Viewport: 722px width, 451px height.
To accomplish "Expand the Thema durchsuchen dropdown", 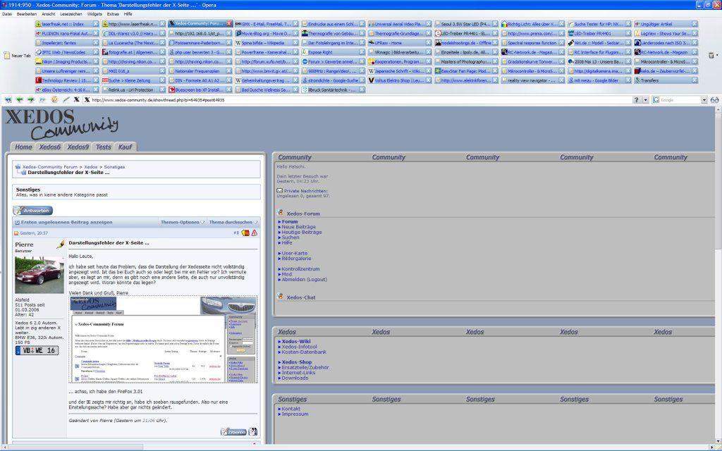I will [x=233, y=222].
